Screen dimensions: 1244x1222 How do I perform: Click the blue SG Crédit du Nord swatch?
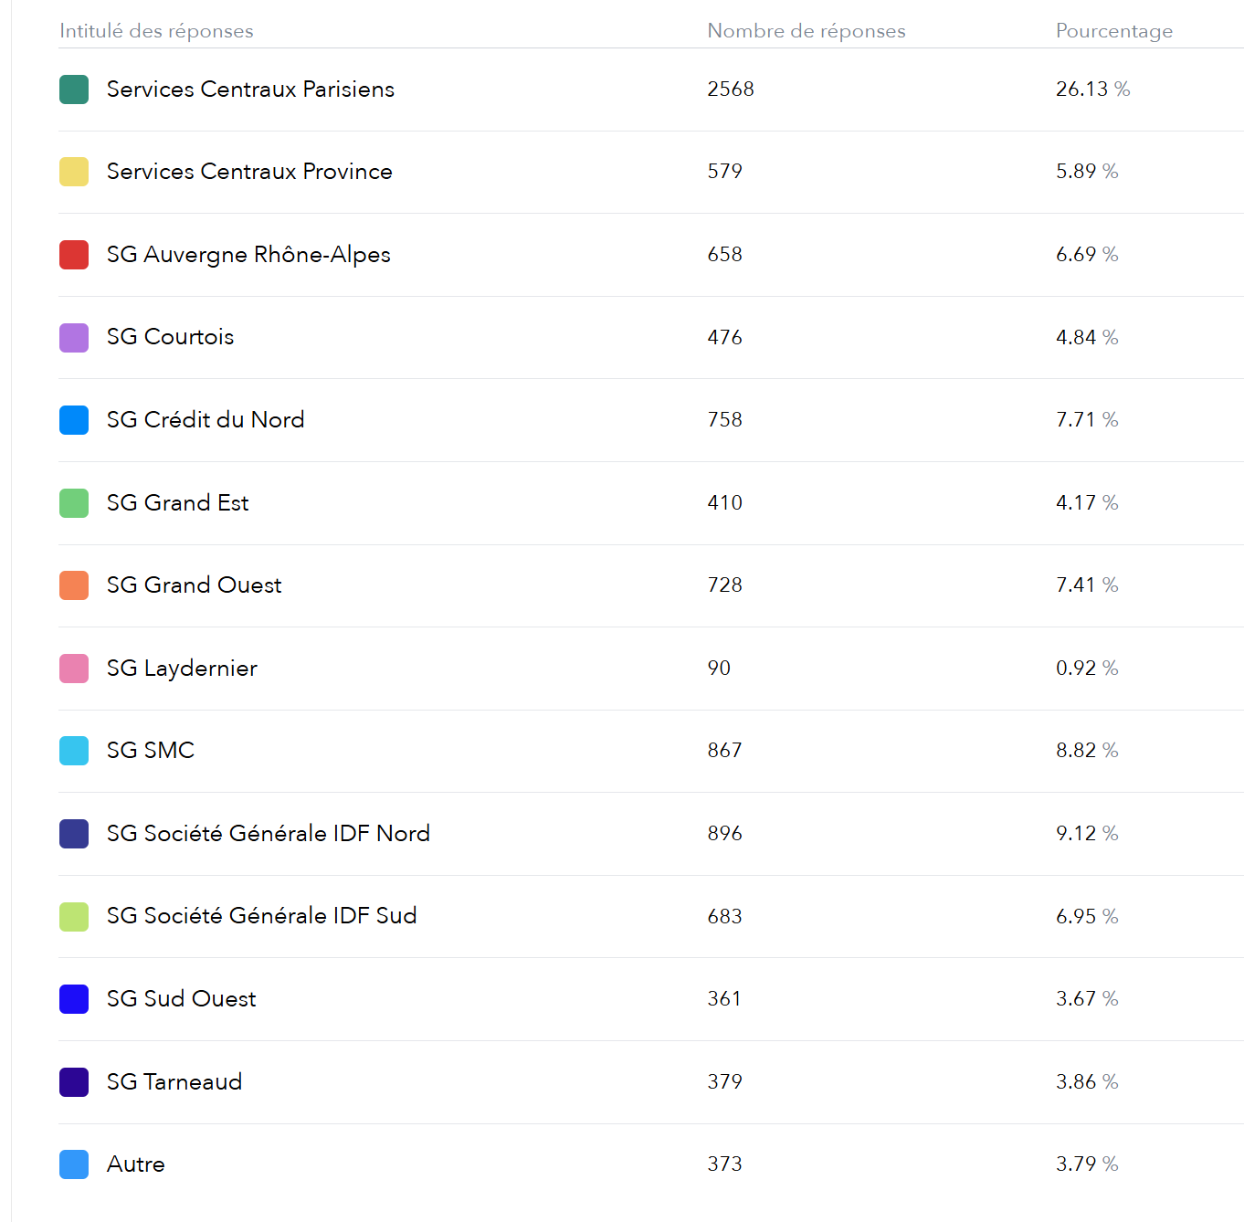coord(74,420)
